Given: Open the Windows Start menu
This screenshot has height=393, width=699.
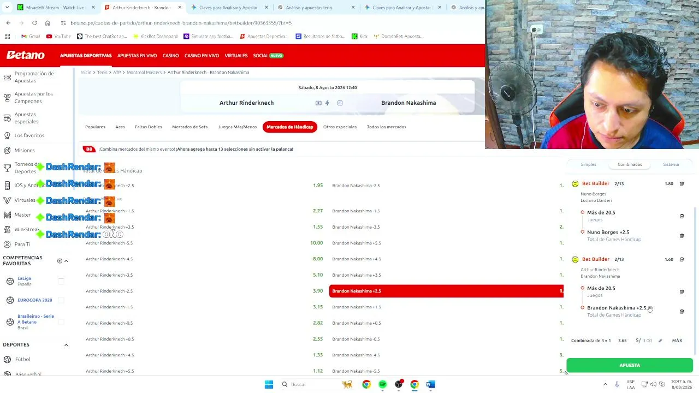Looking at the screenshot, I should [269, 384].
